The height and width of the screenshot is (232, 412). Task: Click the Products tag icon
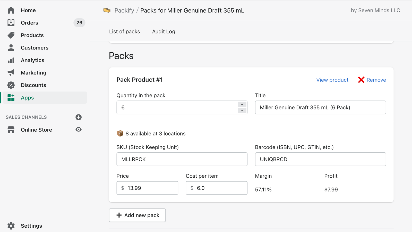pyautogui.click(x=11, y=35)
